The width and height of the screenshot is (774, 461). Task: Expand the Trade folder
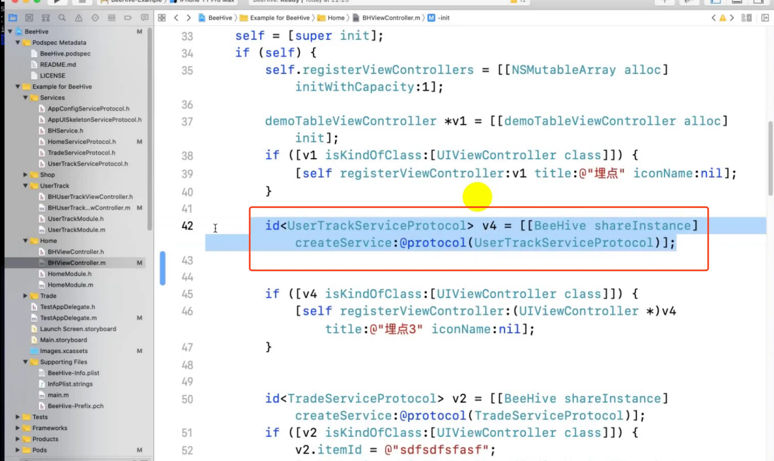coord(26,296)
